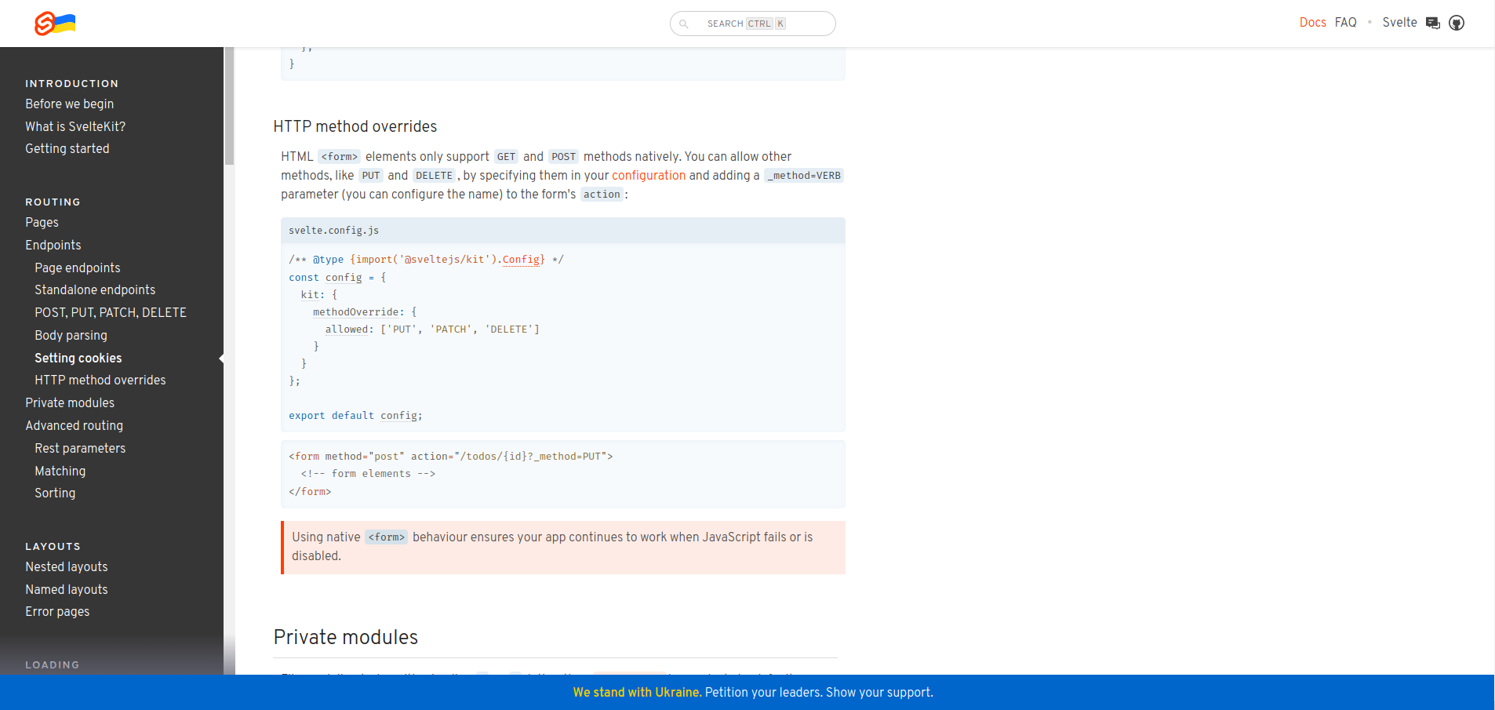This screenshot has width=1495, height=710.
Task: Focus the SEARCH input field
Action: (753, 23)
